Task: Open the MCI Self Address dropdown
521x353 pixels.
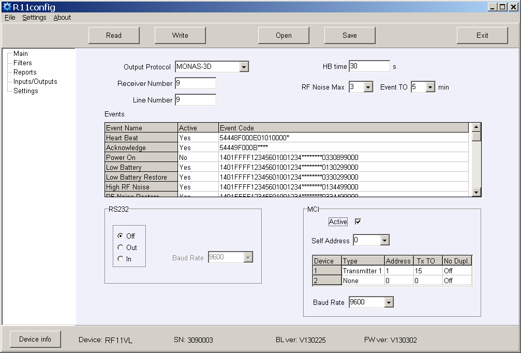Action: pyautogui.click(x=384, y=241)
